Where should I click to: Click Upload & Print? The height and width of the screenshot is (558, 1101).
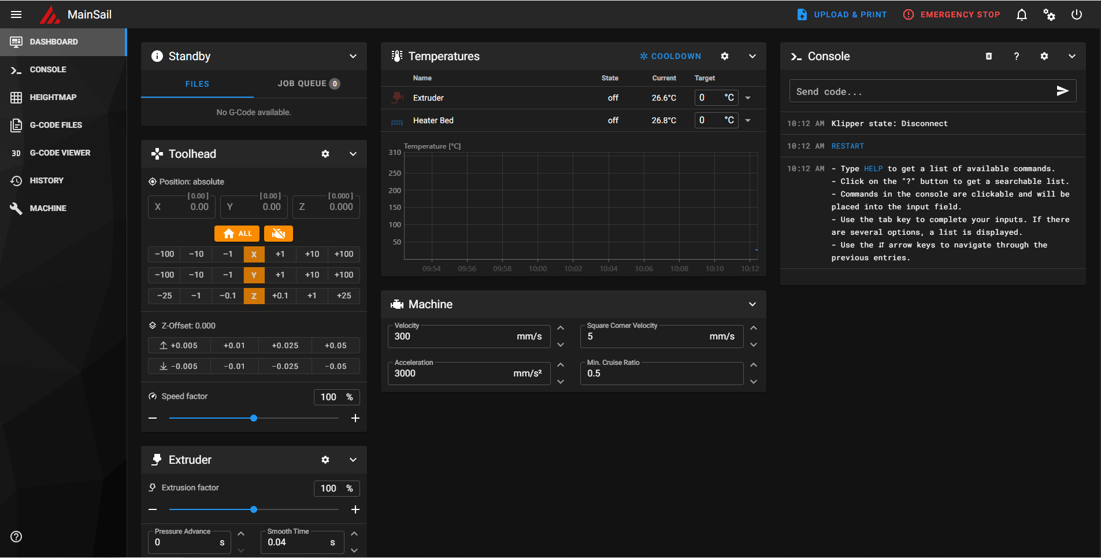[x=842, y=14]
